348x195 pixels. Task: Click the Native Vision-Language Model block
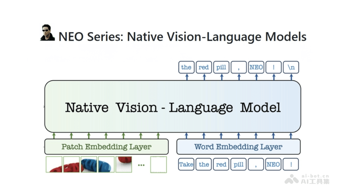click(173, 107)
